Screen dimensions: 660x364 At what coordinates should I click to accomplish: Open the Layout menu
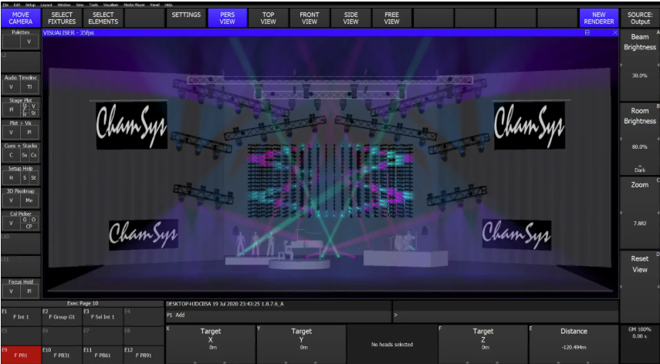[x=47, y=5]
